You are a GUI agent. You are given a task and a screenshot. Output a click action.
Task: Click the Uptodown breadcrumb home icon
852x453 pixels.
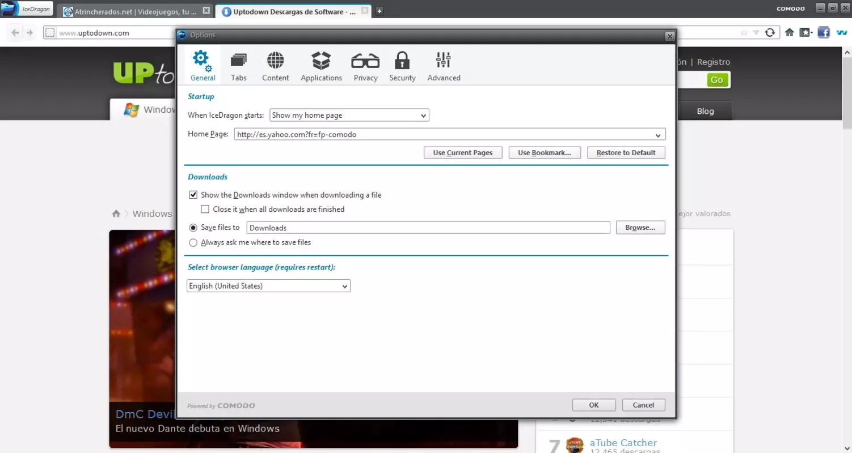pos(116,213)
